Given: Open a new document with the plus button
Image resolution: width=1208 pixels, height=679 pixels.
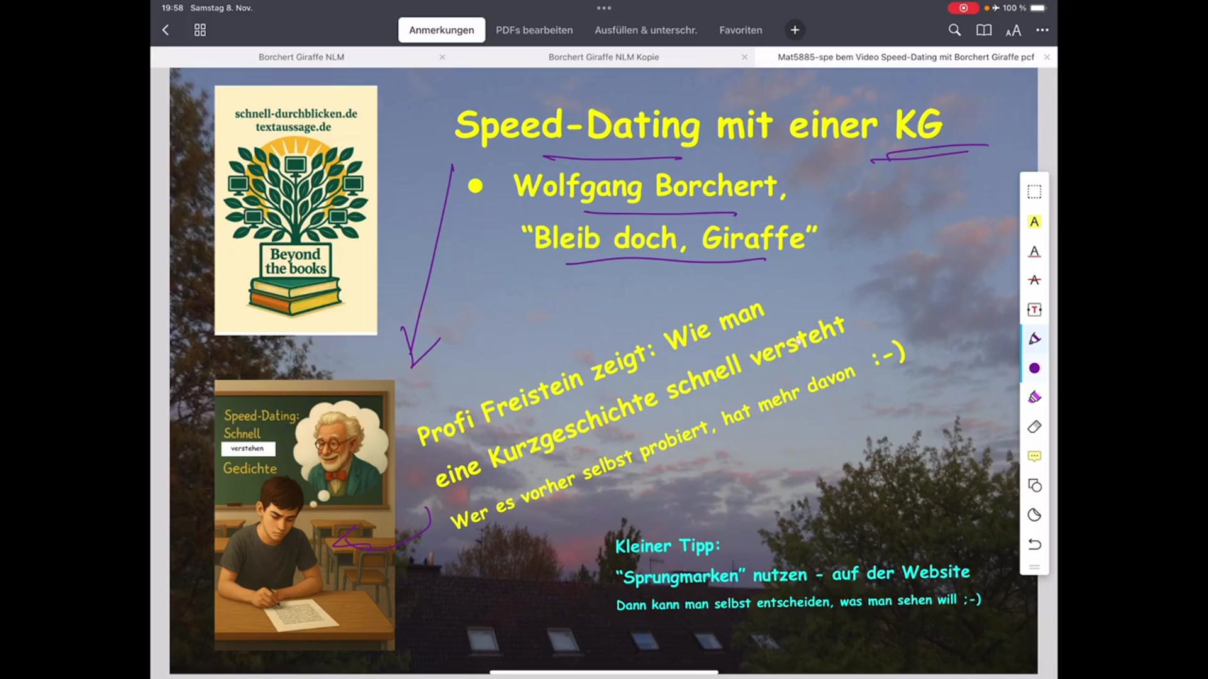Looking at the screenshot, I should pos(795,30).
